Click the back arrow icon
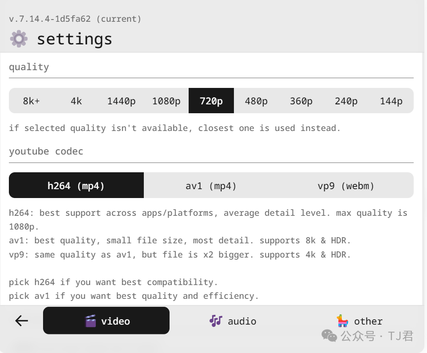 click(x=21, y=321)
